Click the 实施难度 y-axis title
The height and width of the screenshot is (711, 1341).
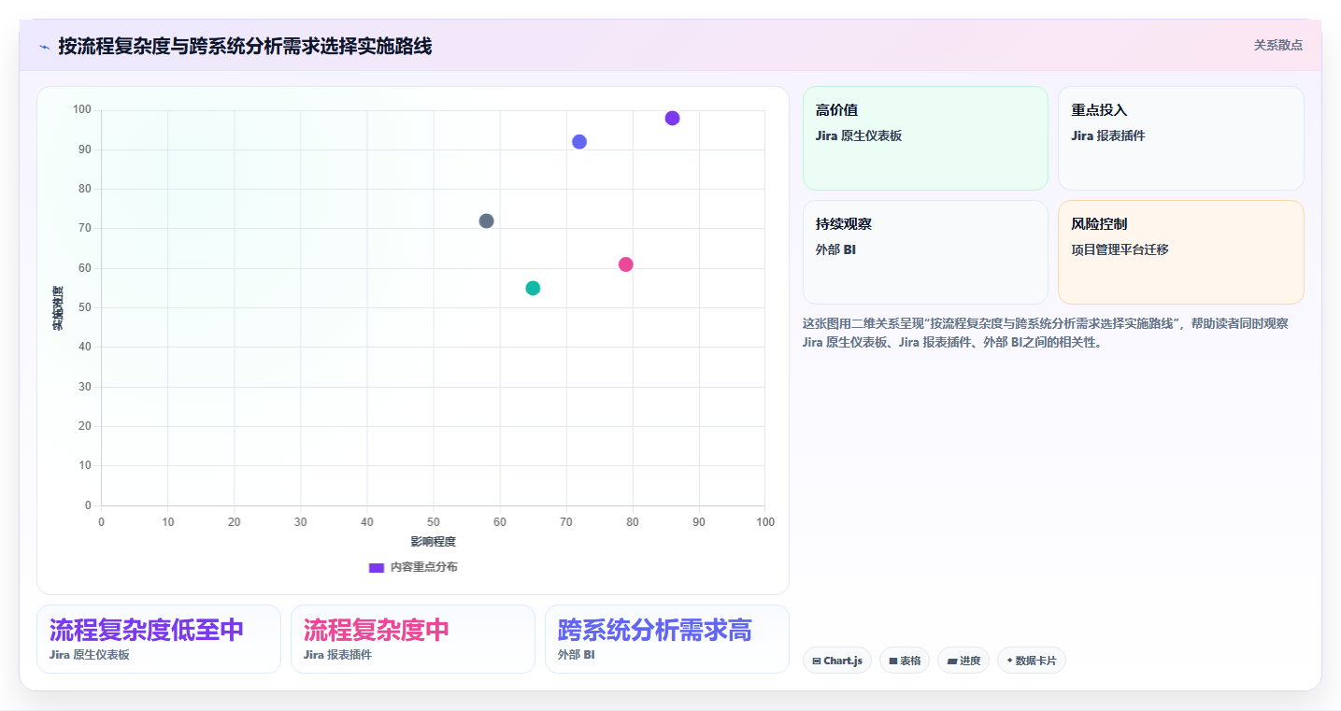58,308
